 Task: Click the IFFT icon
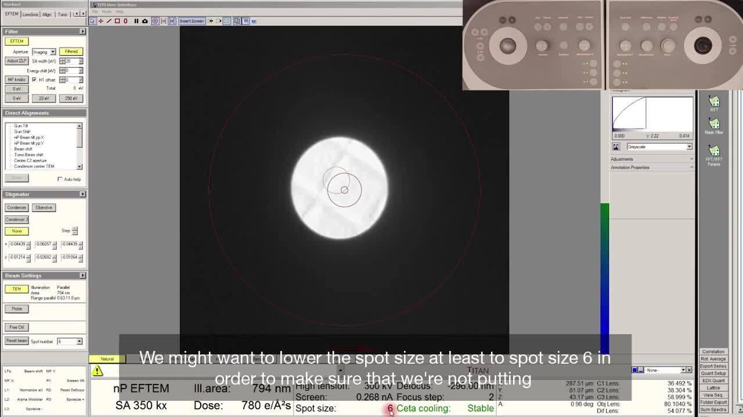(x=713, y=103)
